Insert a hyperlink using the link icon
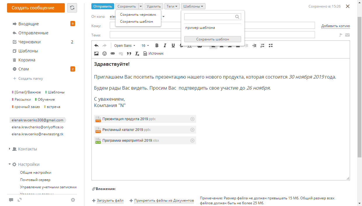 coord(113,54)
